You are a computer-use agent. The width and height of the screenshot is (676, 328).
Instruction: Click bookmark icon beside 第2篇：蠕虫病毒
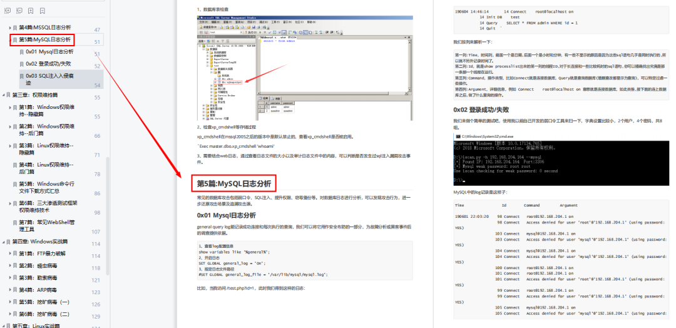(15, 266)
